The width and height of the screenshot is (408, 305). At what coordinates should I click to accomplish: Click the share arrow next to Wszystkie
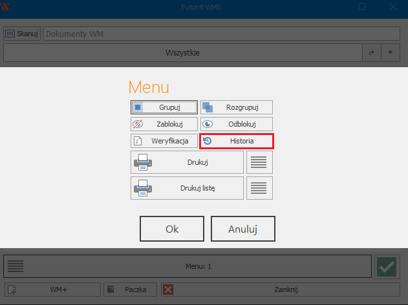tap(371, 53)
